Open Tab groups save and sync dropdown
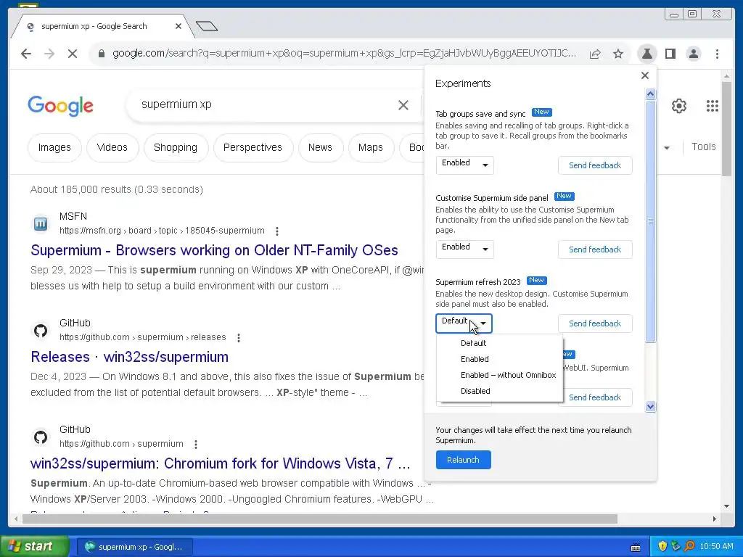This screenshot has width=743, height=557. click(x=465, y=165)
